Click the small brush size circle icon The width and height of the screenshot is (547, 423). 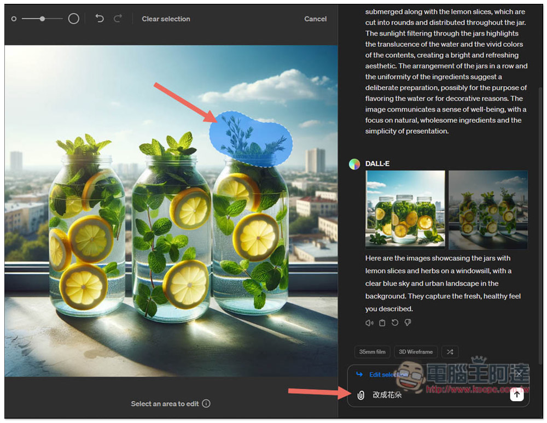click(x=14, y=19)
